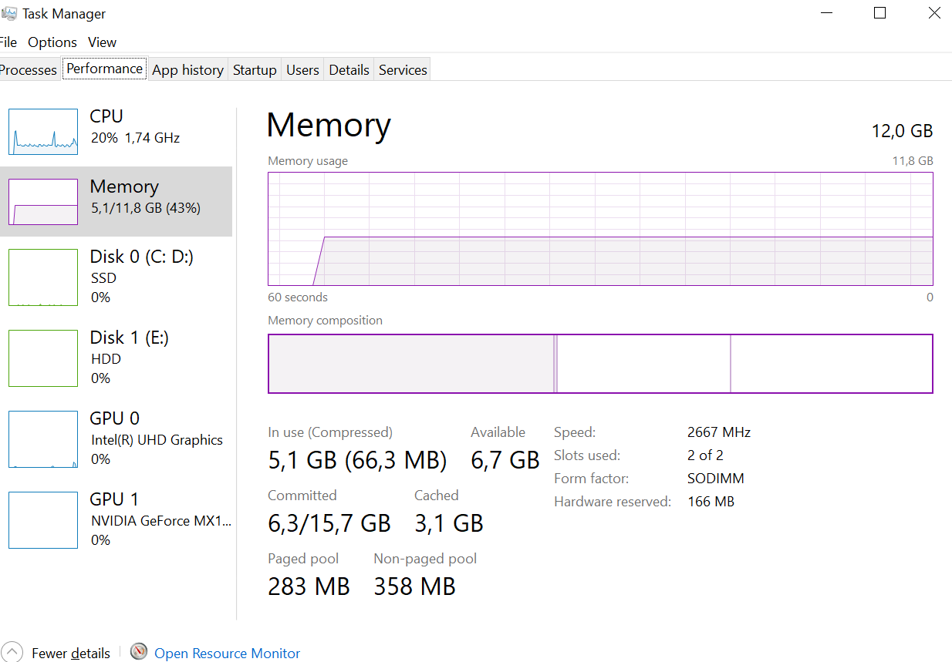952x662 pixels.
Task: Select the CPU usage mini graph
Action: [x=43, y=132]
